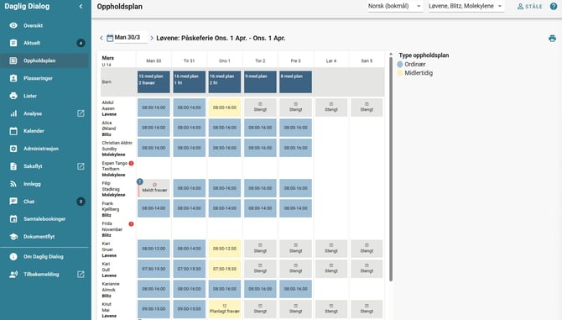Click the STÅLE user button
This screenshot has width=562, height=320.
pyautogui.click(x=530, y=7)
